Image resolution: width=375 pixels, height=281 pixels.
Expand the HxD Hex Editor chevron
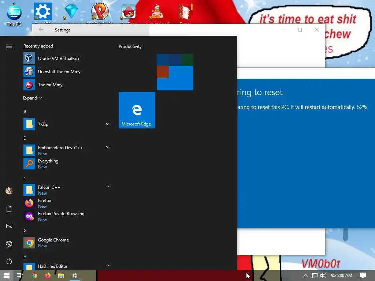coord(108,266)
